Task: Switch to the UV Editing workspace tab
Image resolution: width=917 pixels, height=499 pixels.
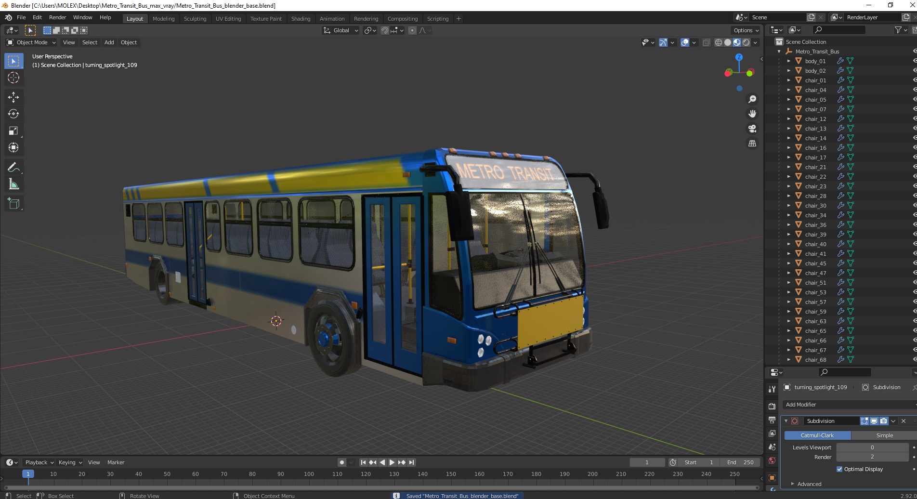Action: click(228, 19)
